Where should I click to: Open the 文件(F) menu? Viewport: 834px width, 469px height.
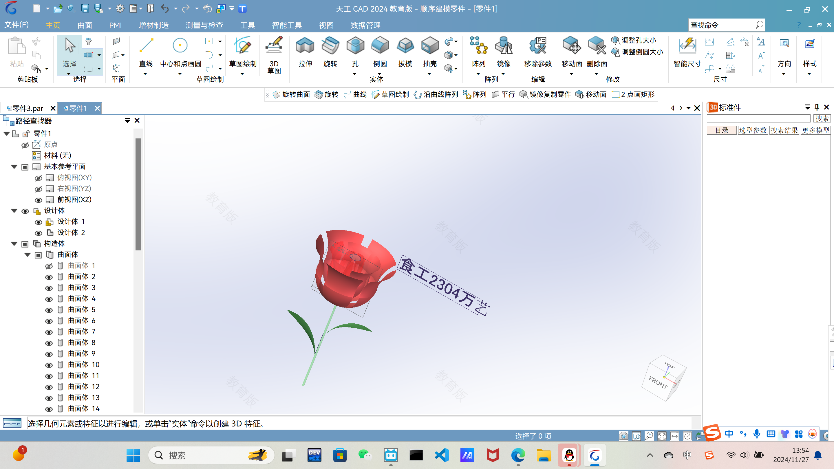[x=17, y=25]
